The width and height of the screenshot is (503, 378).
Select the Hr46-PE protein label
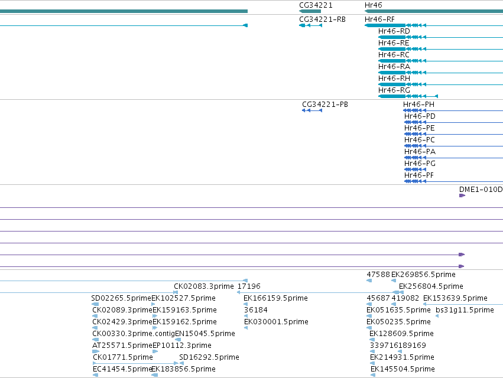click(x=419, y=128)
